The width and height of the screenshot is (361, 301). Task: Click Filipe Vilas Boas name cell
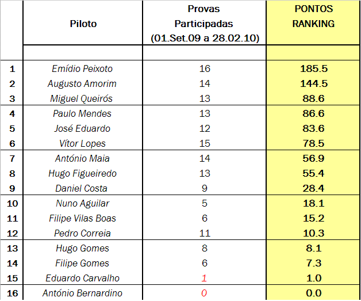[x=83, y=218]
